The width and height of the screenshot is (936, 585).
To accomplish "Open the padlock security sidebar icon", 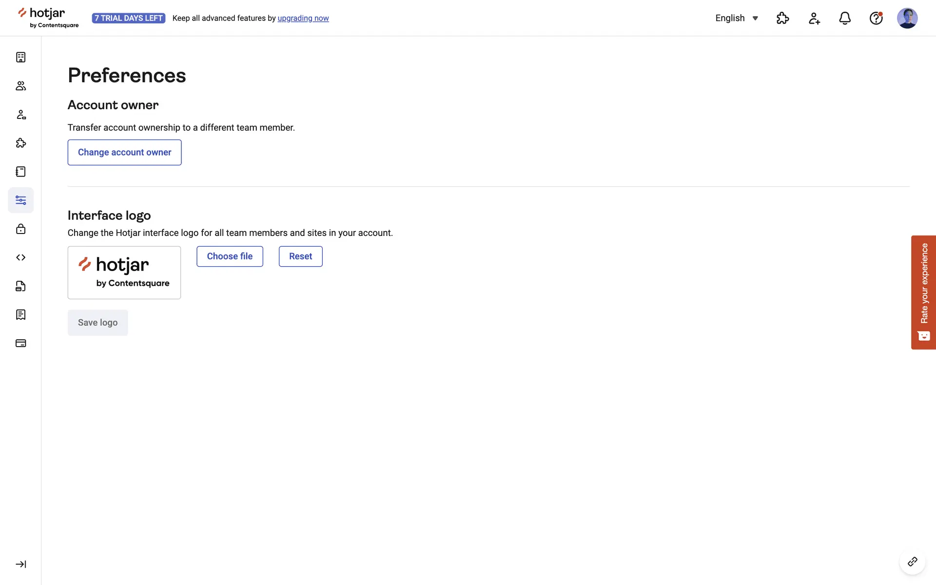I will pyautogui.click(x=20, y=229).
